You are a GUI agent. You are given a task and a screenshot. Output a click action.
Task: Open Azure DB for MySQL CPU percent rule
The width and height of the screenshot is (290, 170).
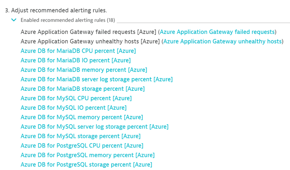(76, 98)
